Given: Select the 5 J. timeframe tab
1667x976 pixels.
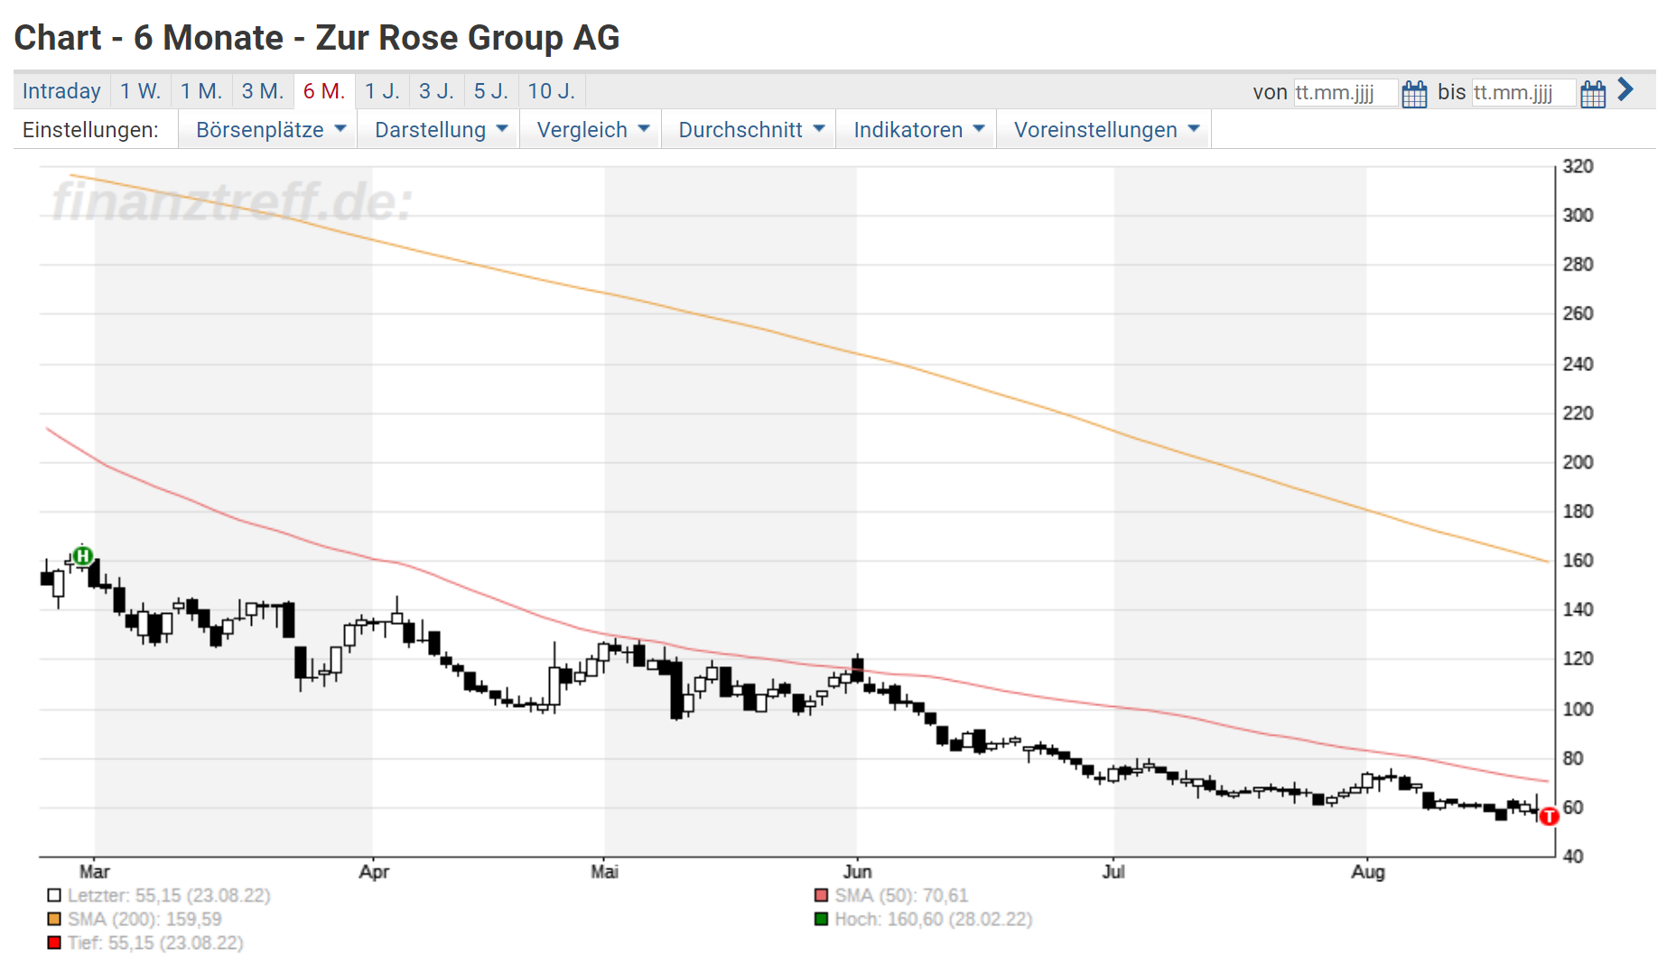Looking at the screenshot, I should [x=491, y=91].
